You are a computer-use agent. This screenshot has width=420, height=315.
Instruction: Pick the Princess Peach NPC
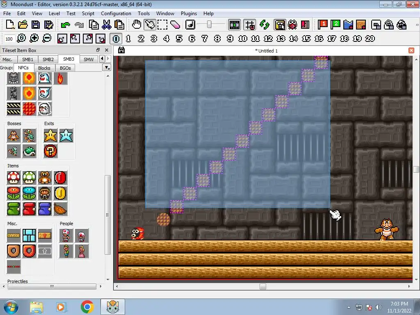pos(82,251)
